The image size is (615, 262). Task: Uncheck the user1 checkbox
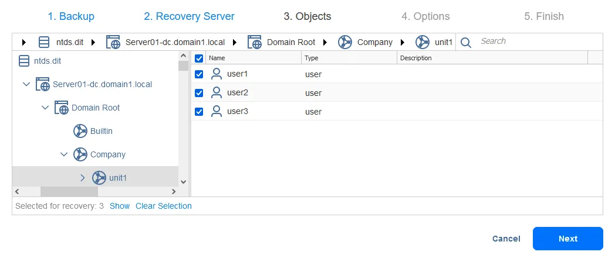click(199, 74)
